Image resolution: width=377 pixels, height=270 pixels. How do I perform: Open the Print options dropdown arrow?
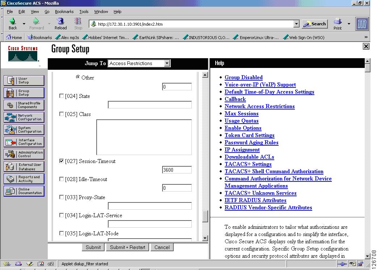pos(349,24)
